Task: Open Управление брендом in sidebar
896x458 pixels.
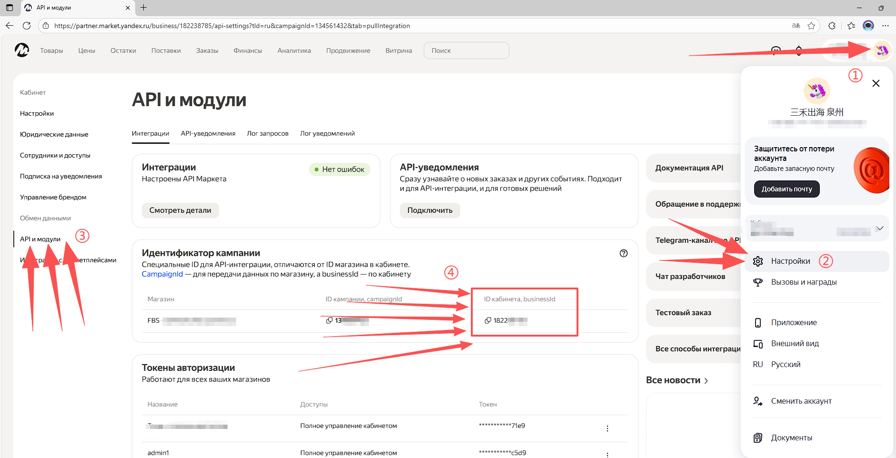Action: pos(53,197)
